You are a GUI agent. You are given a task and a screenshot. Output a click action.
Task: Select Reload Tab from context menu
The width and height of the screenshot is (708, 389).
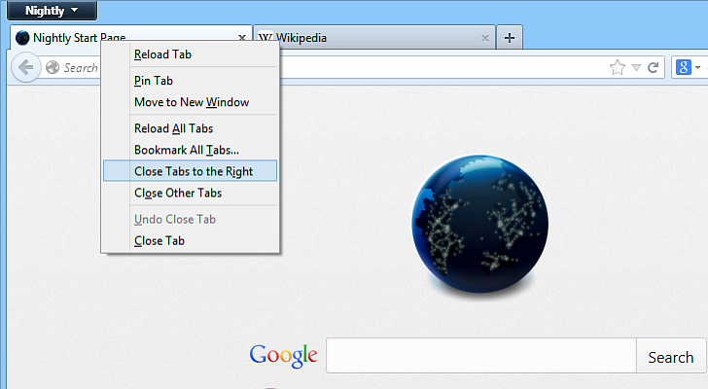[x=190, y=54]
